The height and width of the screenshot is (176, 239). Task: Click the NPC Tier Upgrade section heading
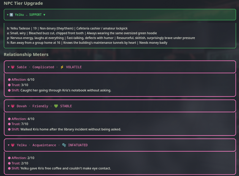23,3
